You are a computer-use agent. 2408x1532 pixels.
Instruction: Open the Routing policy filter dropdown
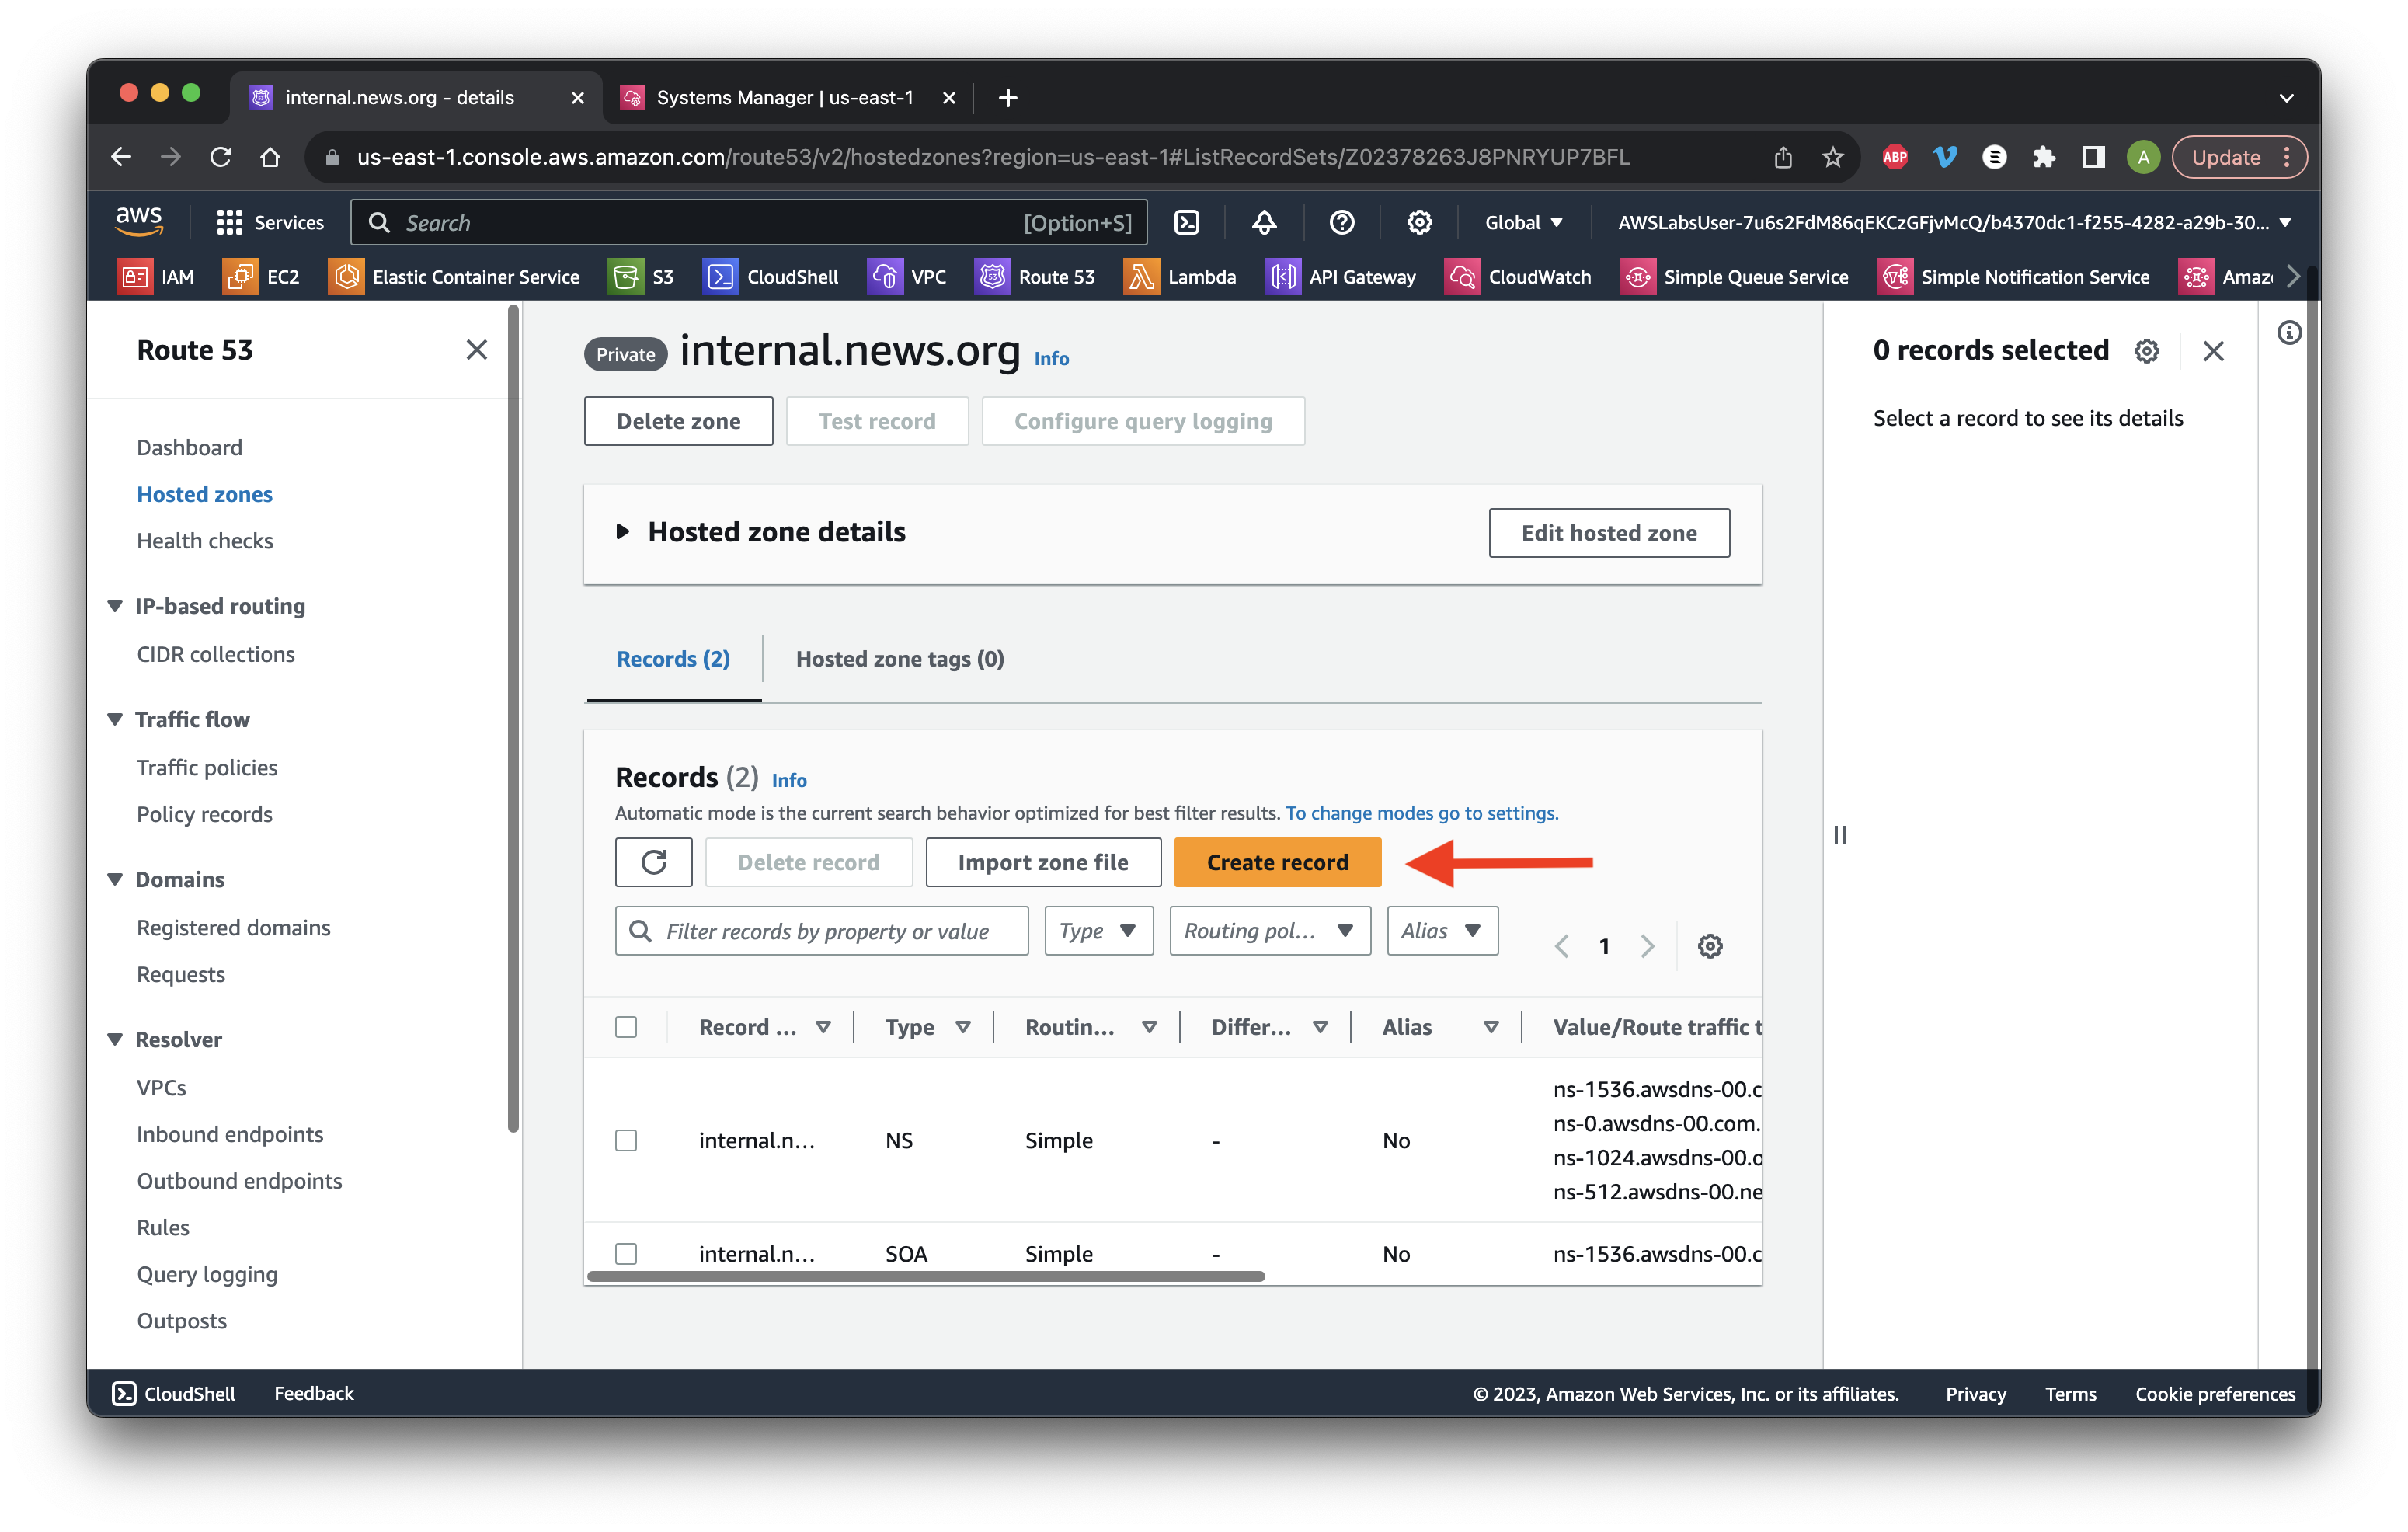(x=1269, y=931)
